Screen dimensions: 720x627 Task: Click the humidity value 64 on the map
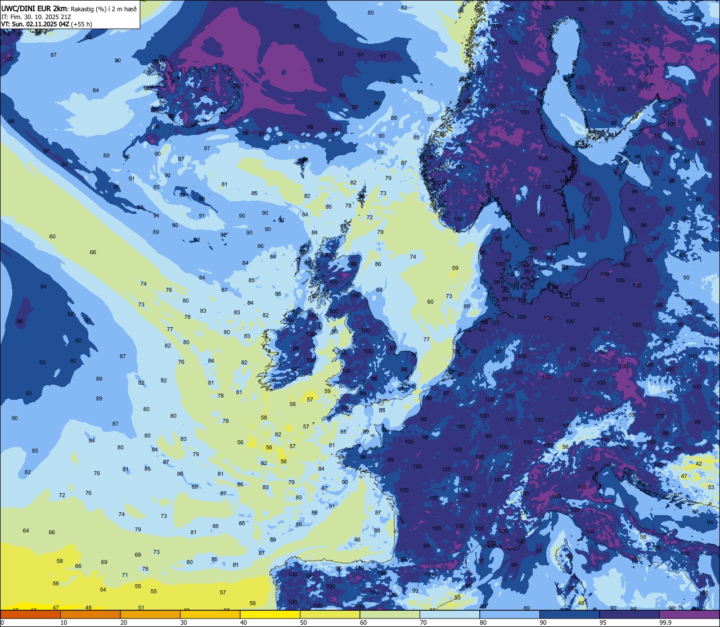[x=26, y=531]
